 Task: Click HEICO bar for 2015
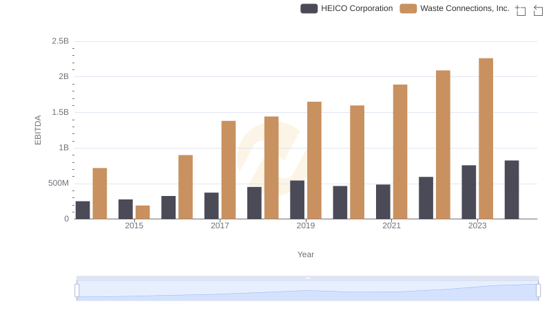pyautogui.click(x=125, y=209)
